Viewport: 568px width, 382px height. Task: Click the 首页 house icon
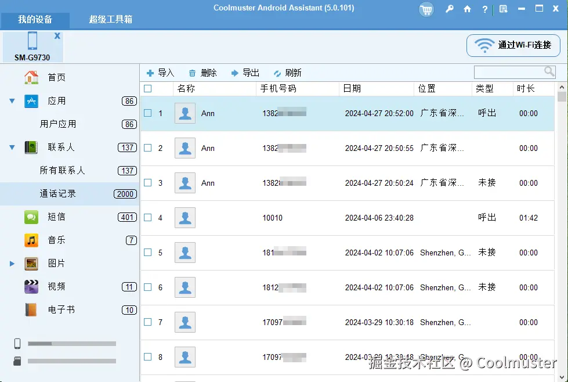(31, 77)
